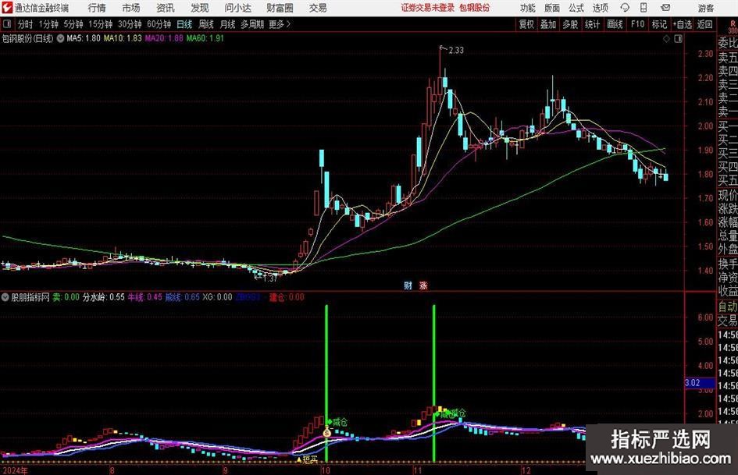Click the 分水岭: 0.55 indicator value
Screen dimensions: 738x475
(104, 297)
